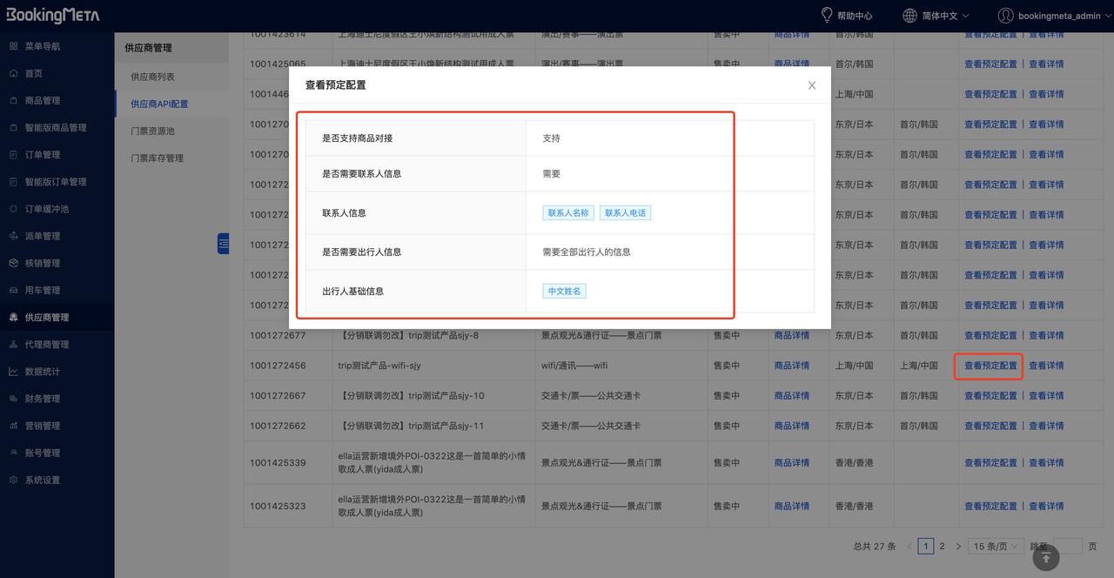Select 门票库存管理 in the submenu
The height and width of the screenshot is (578, 1114).
[157, 158]
